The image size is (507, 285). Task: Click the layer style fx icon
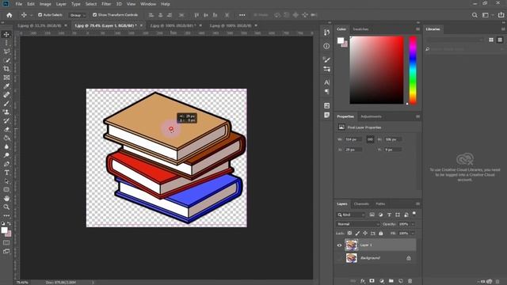coord(363,281)
